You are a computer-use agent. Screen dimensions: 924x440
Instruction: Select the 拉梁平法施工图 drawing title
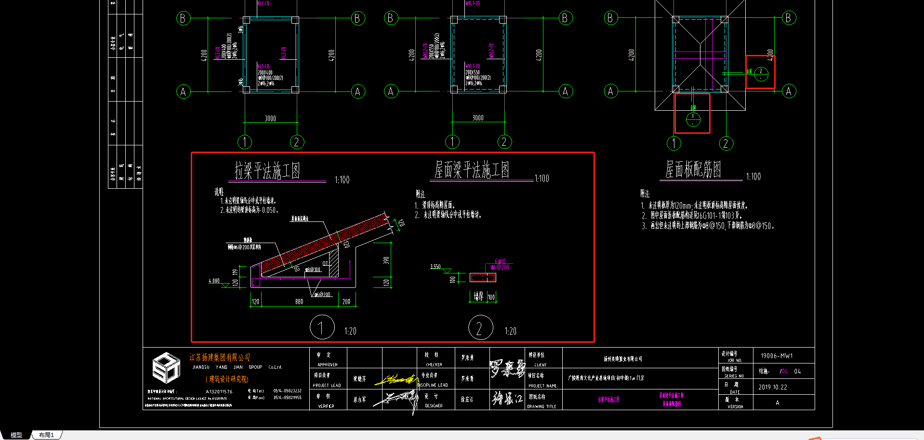tap(267, 170)
